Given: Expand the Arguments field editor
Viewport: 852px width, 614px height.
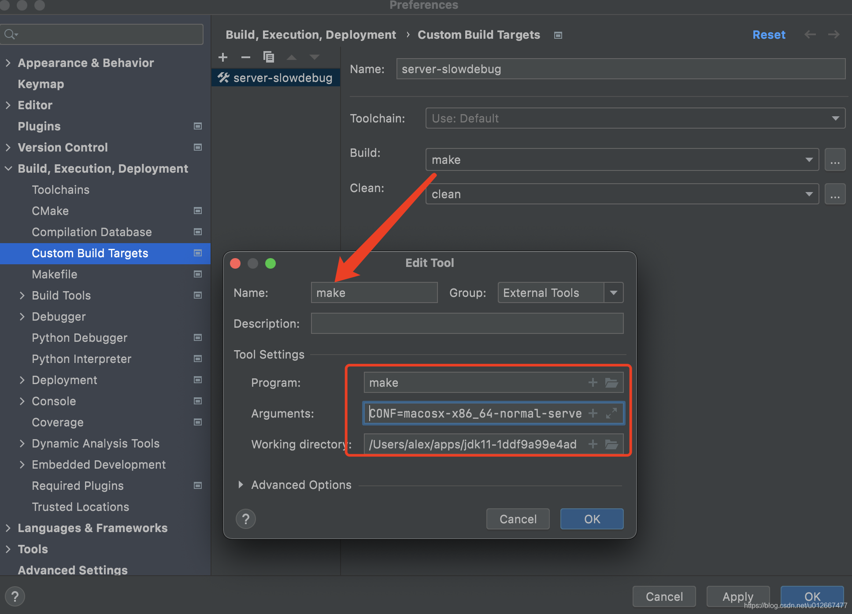Looking at the screenshot, I should tap(611, 413).
